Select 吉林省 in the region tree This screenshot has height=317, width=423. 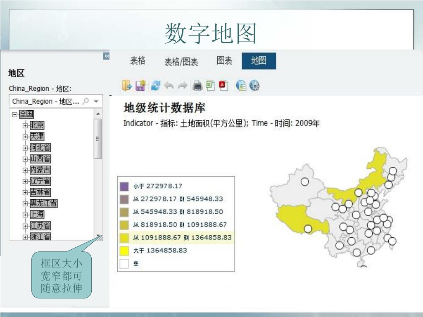(40, 192)
